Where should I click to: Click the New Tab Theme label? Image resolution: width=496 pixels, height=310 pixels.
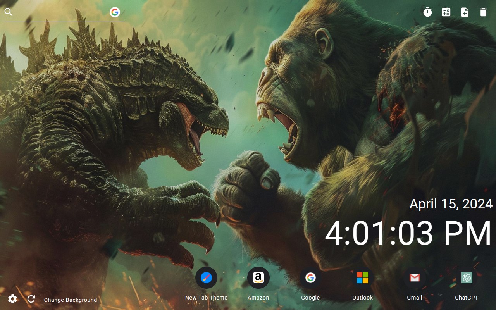pos(206,298)
